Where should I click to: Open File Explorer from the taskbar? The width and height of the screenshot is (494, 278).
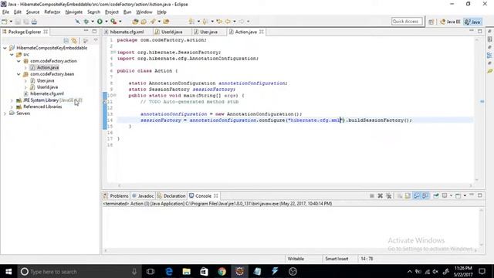click(x=187, y=271)
